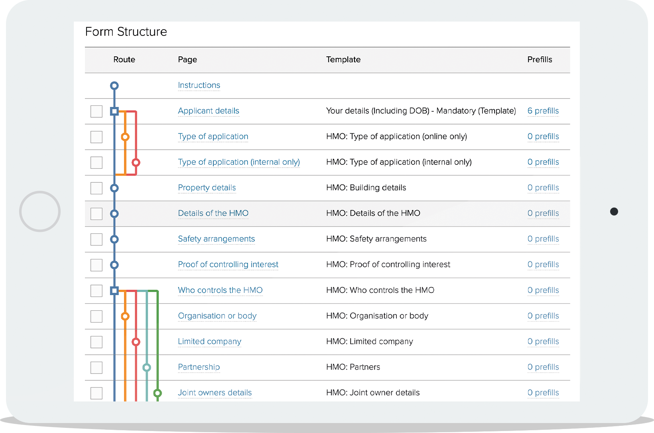Open the 0 prefills link for Property details

tap(543, 188)
